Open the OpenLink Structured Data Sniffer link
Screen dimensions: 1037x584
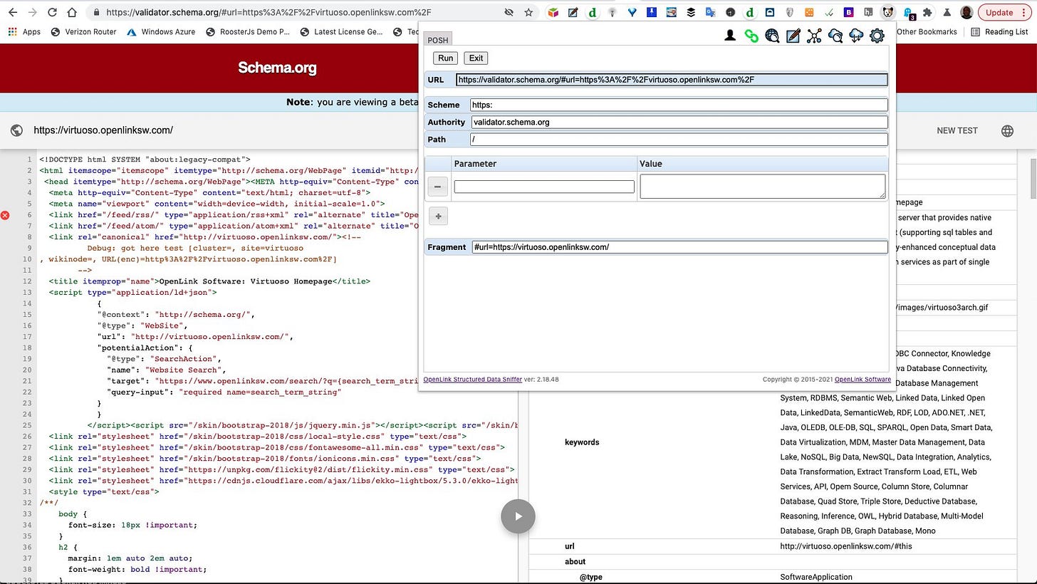click(x=472, y=380)
